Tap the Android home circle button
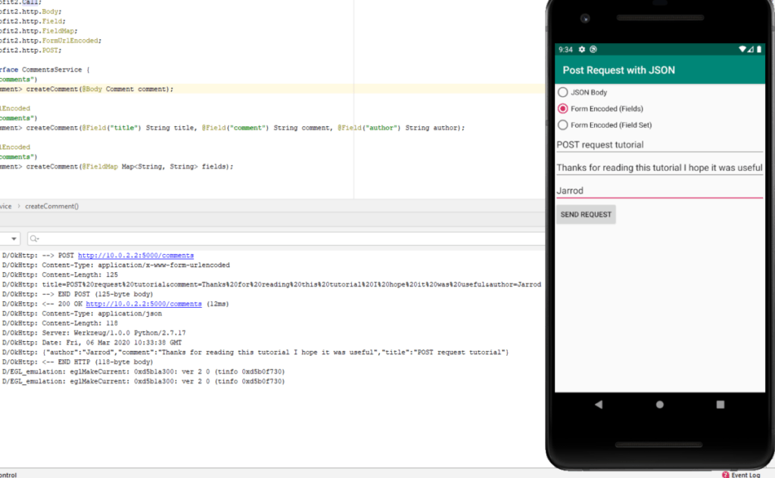Viewport: 775px width, 478px height. [x=659, y=405]
